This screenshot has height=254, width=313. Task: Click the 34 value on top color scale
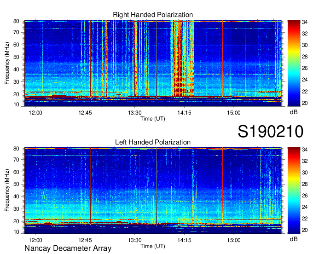pyautogui.click(x=305, y=22)
